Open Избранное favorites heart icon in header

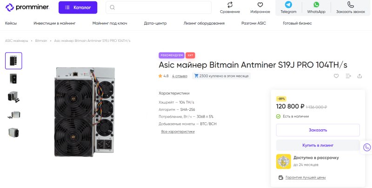coord(260,5)
